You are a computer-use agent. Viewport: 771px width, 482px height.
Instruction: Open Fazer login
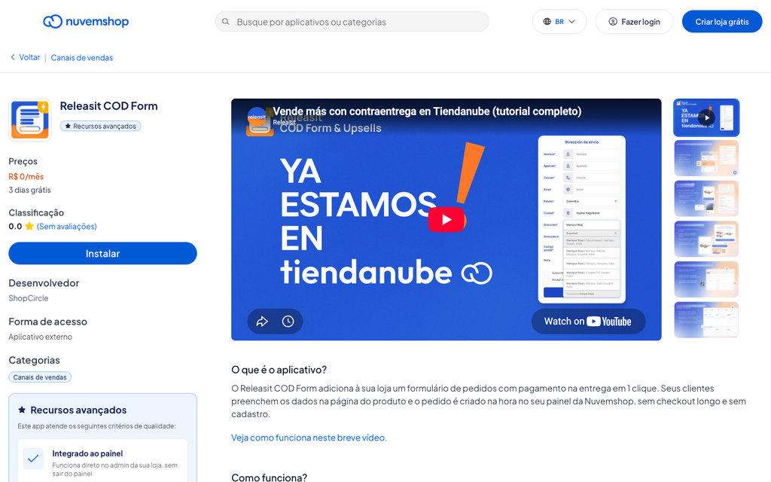pos(634,22)
